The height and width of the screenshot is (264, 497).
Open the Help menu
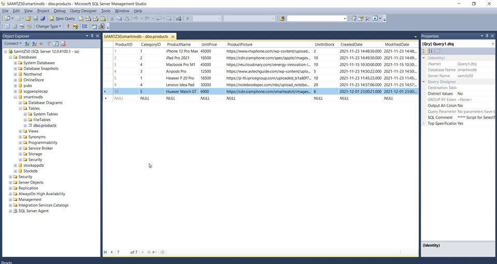pos(138,11)
